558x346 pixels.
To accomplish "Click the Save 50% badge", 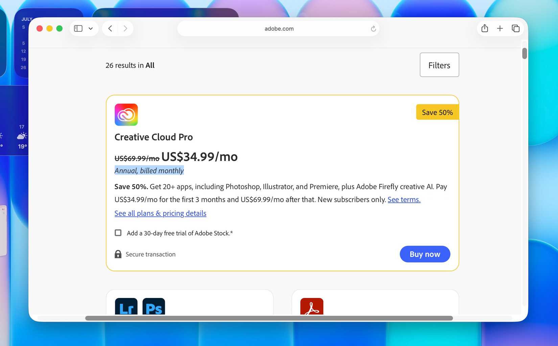I will click(437, 112).
